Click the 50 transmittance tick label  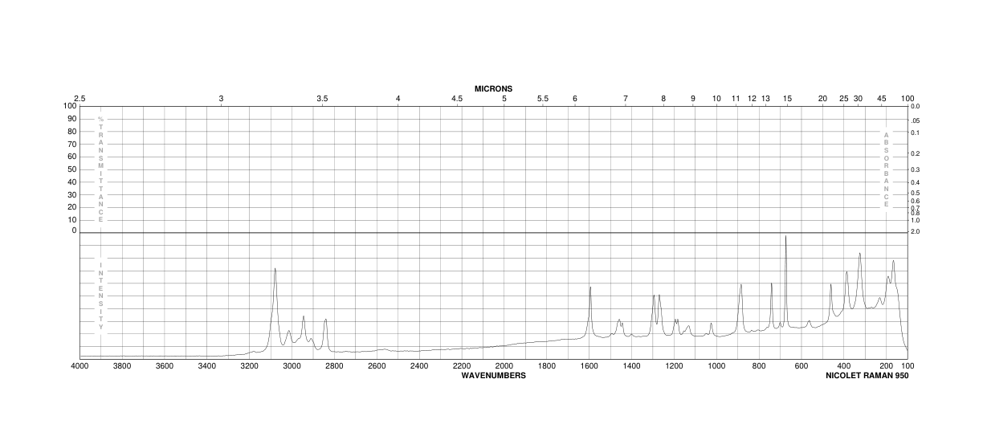click(72, 169)
